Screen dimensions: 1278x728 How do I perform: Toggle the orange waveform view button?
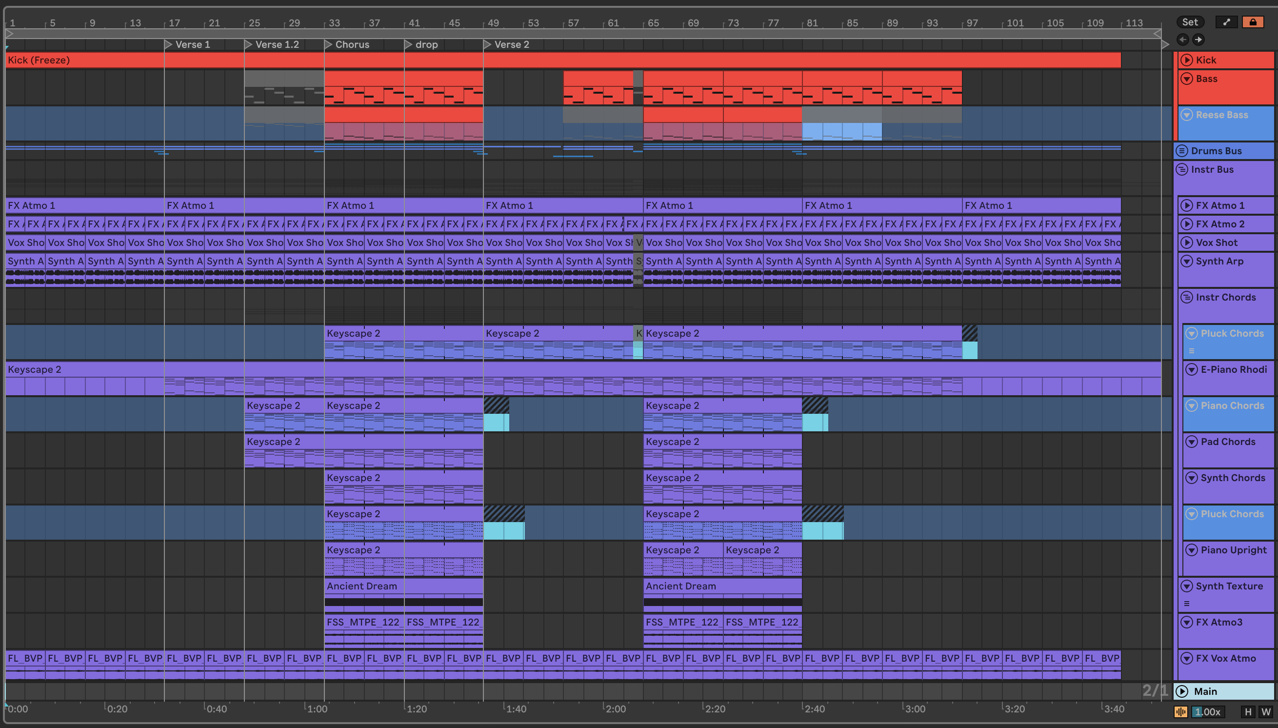(1180, 711)
